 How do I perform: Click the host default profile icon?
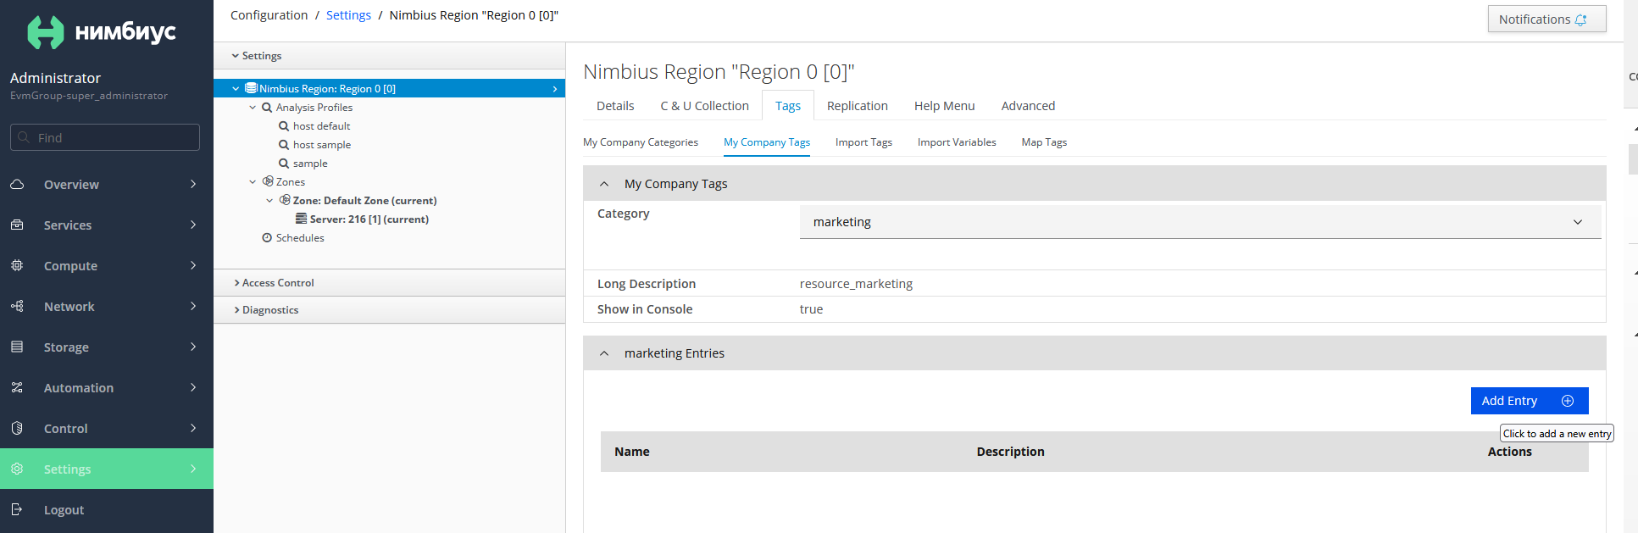284,126
